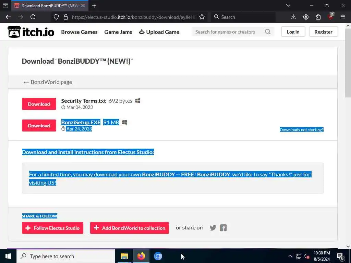Download BonziSetup.EXE file

[x=39, y=125]
